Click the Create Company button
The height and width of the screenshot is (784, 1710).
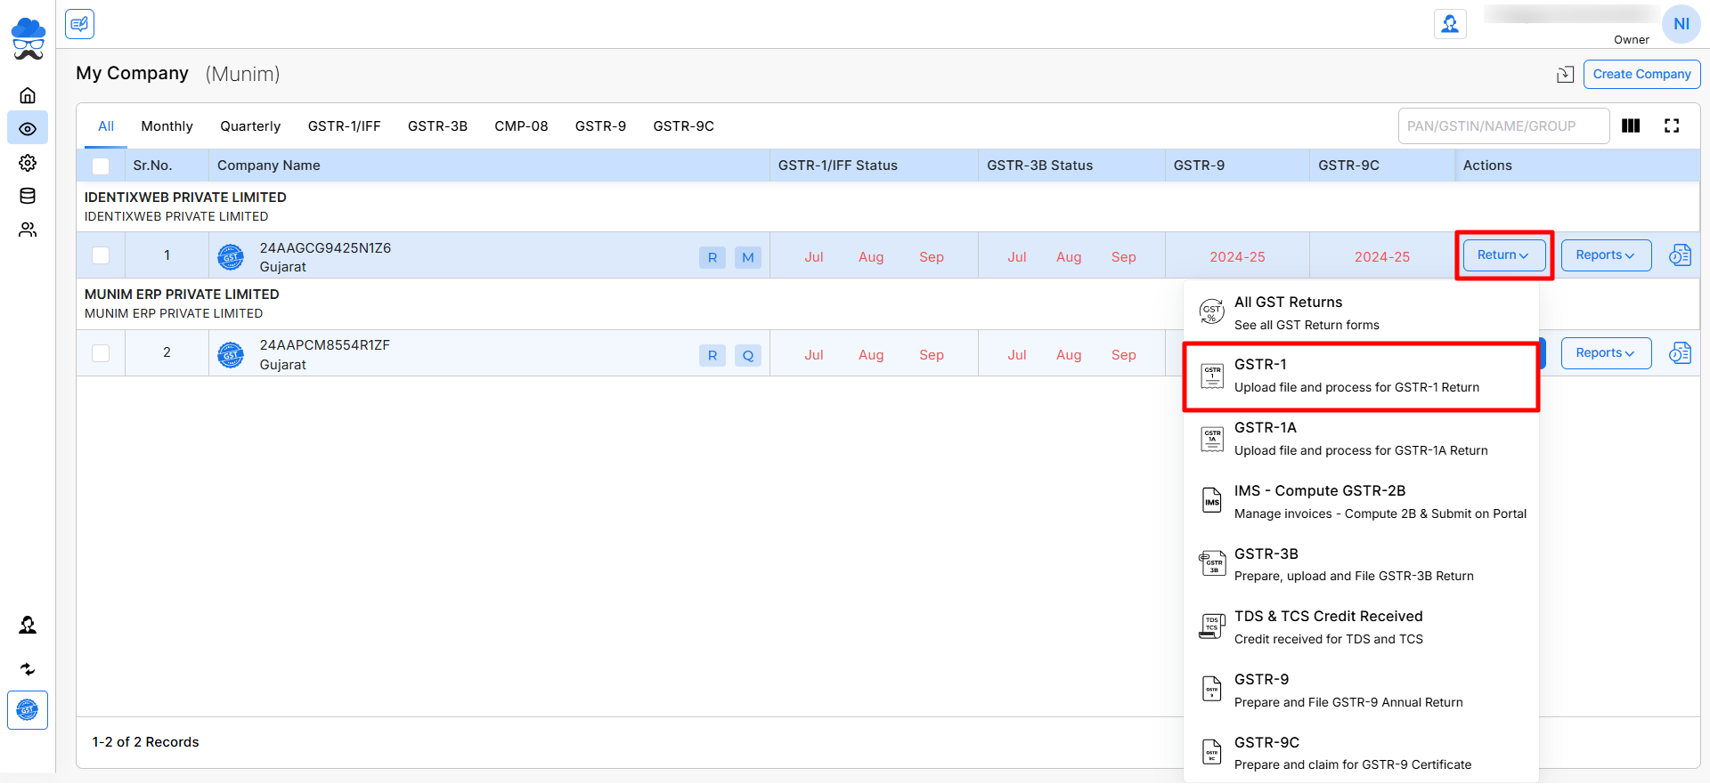point(1641,75)
